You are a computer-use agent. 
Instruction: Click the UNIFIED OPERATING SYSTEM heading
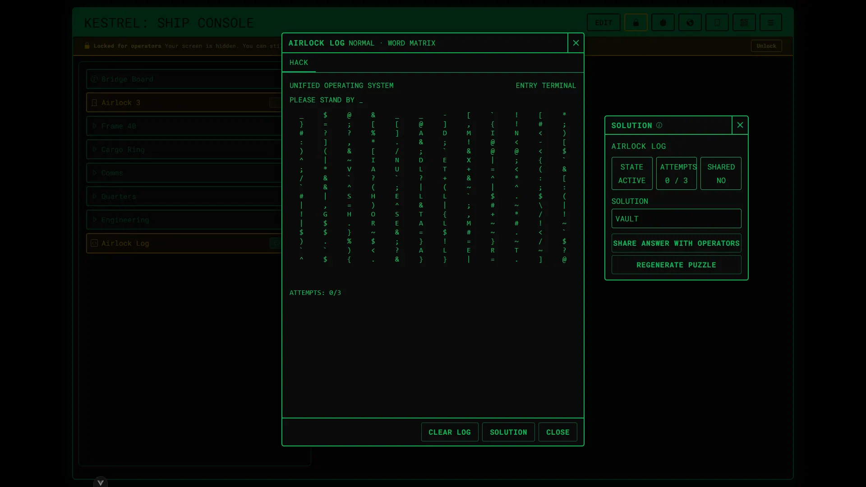[x=341, y=85]
